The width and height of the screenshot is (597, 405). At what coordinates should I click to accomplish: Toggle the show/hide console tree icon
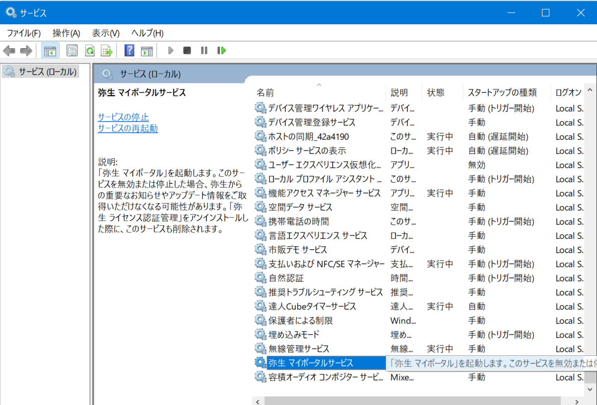(50, 51)
